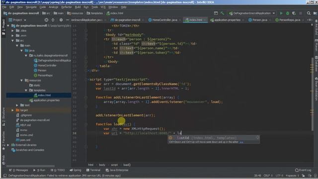The height and width of the screenshot is (179, 318).
Task: Expand External Libraries node
Action: pos(8,145)
